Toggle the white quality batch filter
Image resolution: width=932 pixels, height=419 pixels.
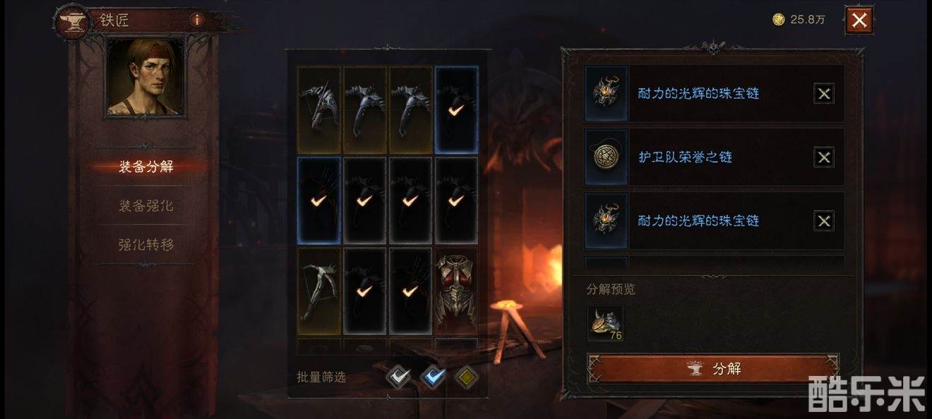tap(400, 377)
